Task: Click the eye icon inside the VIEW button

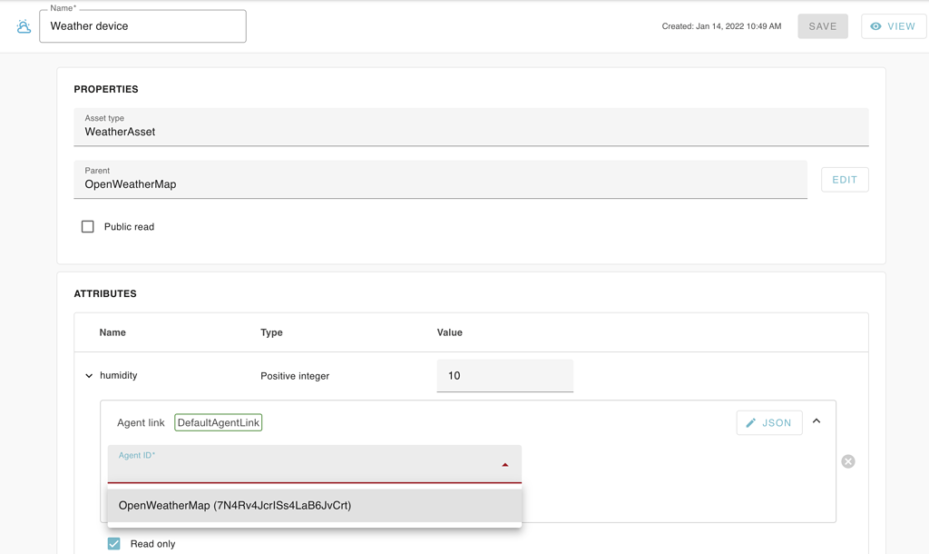Action: 875,25
